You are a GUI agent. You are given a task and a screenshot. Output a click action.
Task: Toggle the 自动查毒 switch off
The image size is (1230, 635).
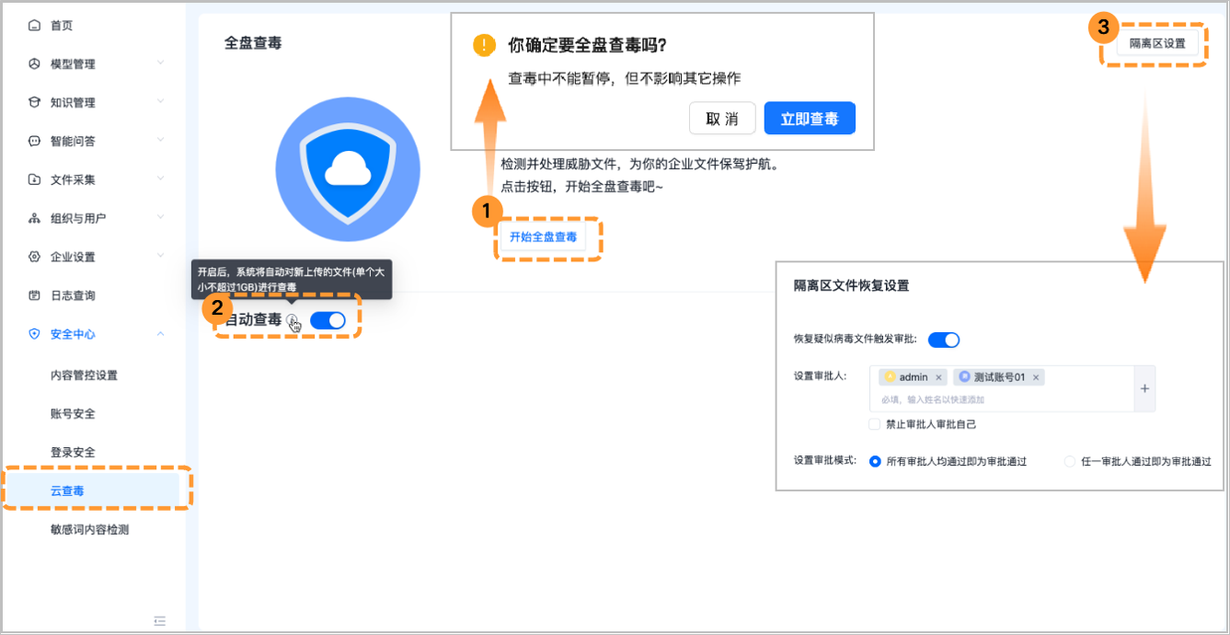point(328,319)
